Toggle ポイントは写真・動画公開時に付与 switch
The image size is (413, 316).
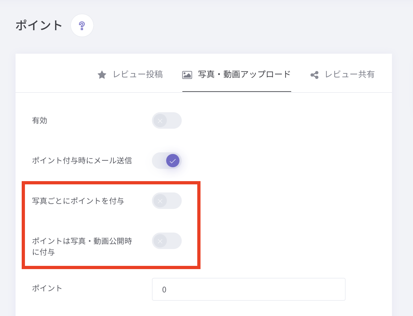coord(167,241)
